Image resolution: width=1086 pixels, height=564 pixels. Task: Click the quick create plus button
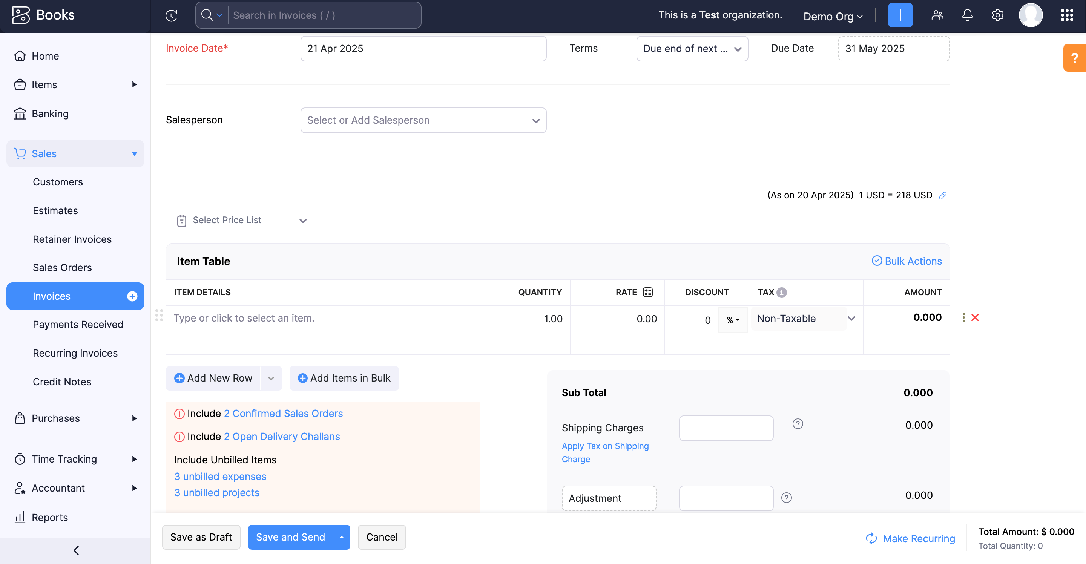[x=900, y=15]
